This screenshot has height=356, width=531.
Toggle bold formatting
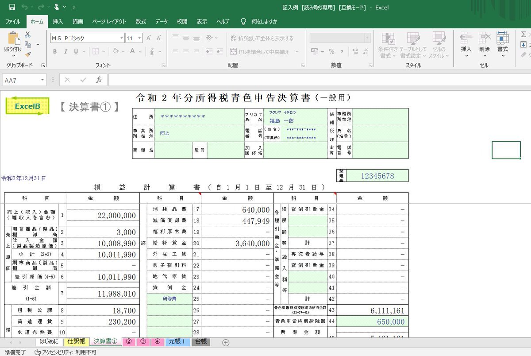(55, 51)
